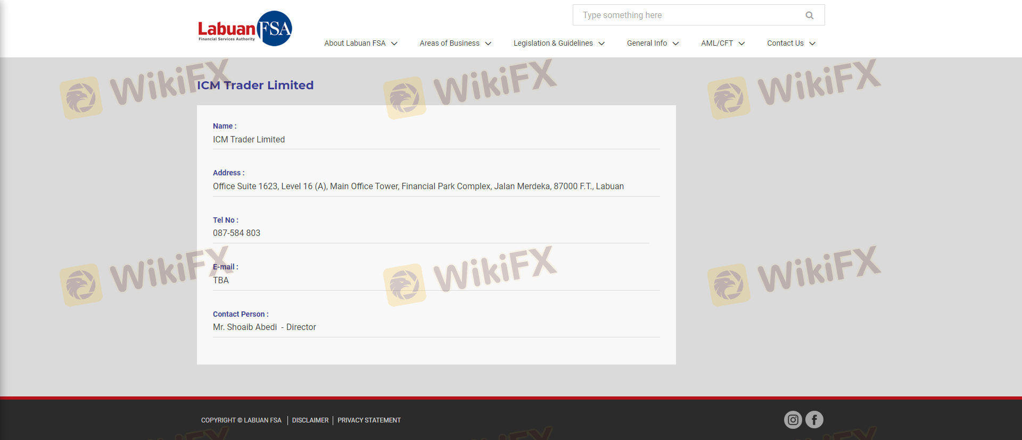Expand the chevron beside AML/CFT
This screenshot has height=440, width=1022.
[741, 44]
